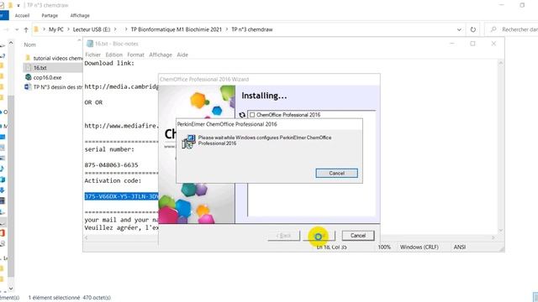Click 100% zoom in Notepad status bar
Image resolution: width=538 pixels, height=302 pixels.
tap(384, 247)
